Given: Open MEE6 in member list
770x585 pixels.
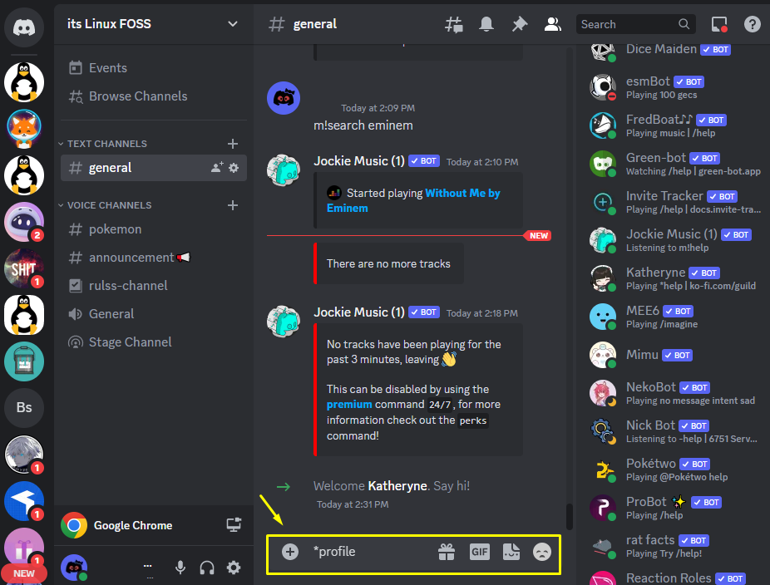Looking at the screenshot, I should (x=672, y=317).
